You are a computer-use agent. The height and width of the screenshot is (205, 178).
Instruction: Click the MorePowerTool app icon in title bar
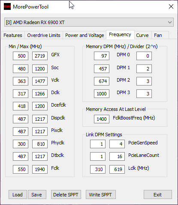7,6
